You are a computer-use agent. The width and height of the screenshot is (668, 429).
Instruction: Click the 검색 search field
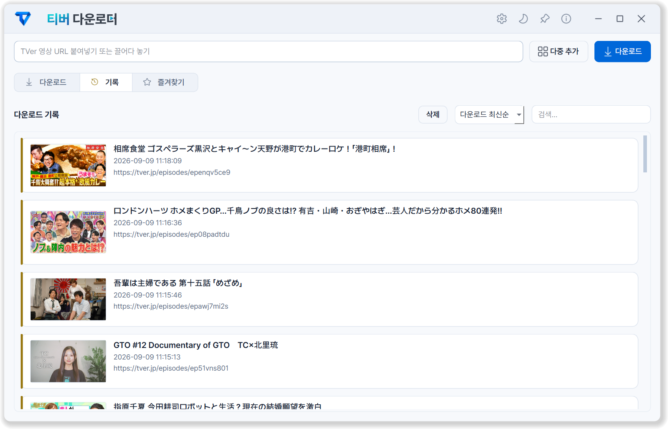591,115
